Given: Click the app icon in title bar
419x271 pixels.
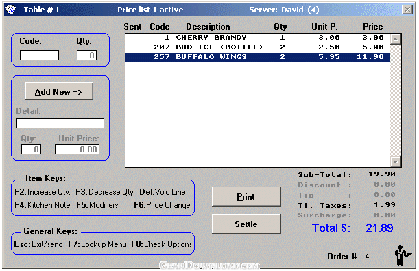Looking at the screenshot, I should (11, 10).
